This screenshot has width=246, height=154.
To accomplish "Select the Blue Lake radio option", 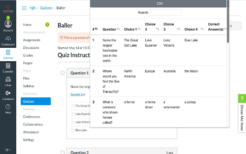I will click(x=73, y=130).
